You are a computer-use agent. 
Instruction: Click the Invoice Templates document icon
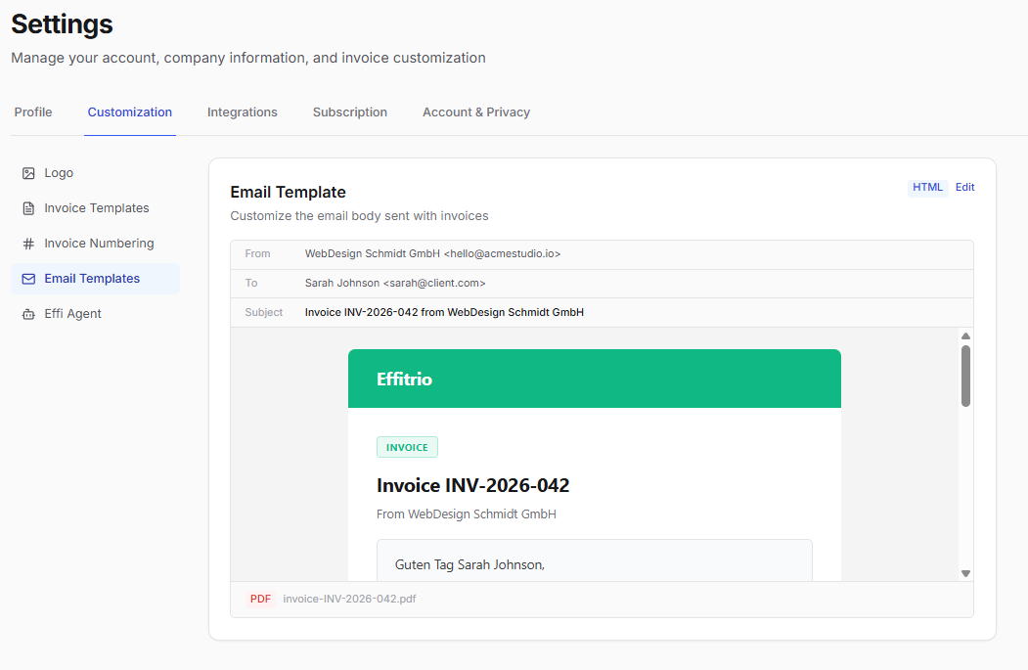tap(28, 208)
